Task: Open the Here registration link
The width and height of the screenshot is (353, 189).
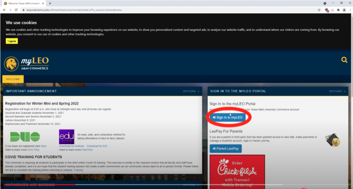Action: (x=43, y=146)
